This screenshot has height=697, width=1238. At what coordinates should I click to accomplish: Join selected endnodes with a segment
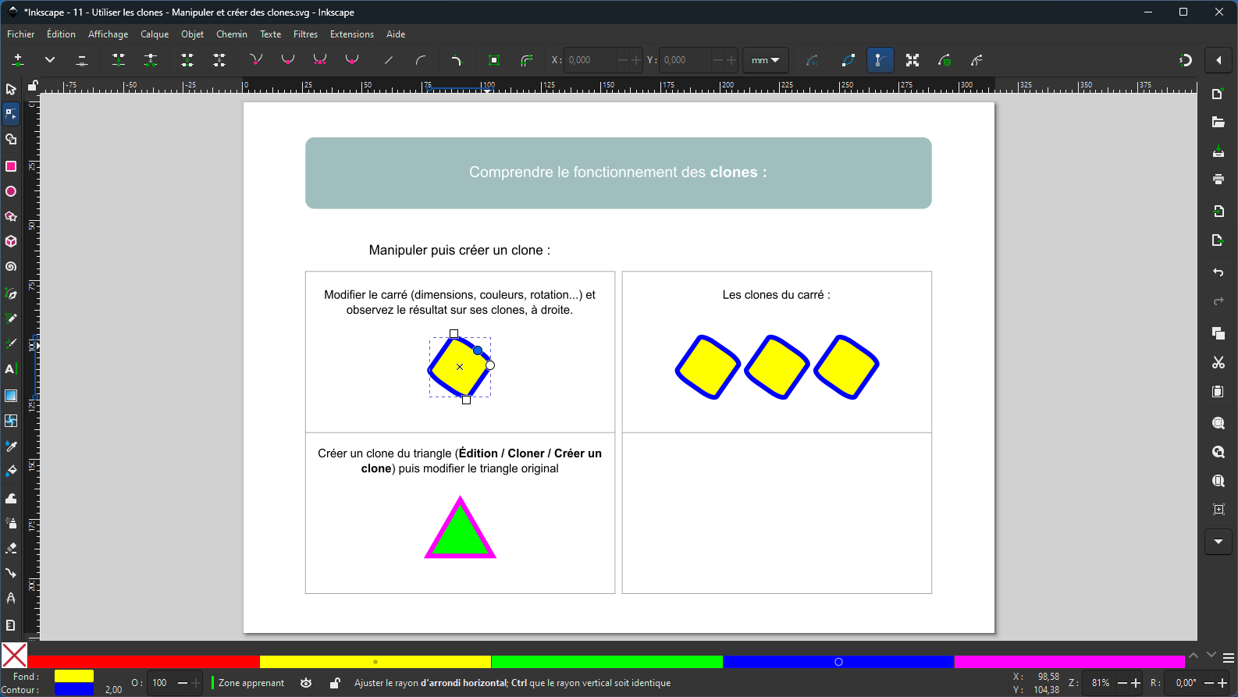click(187, 60)
